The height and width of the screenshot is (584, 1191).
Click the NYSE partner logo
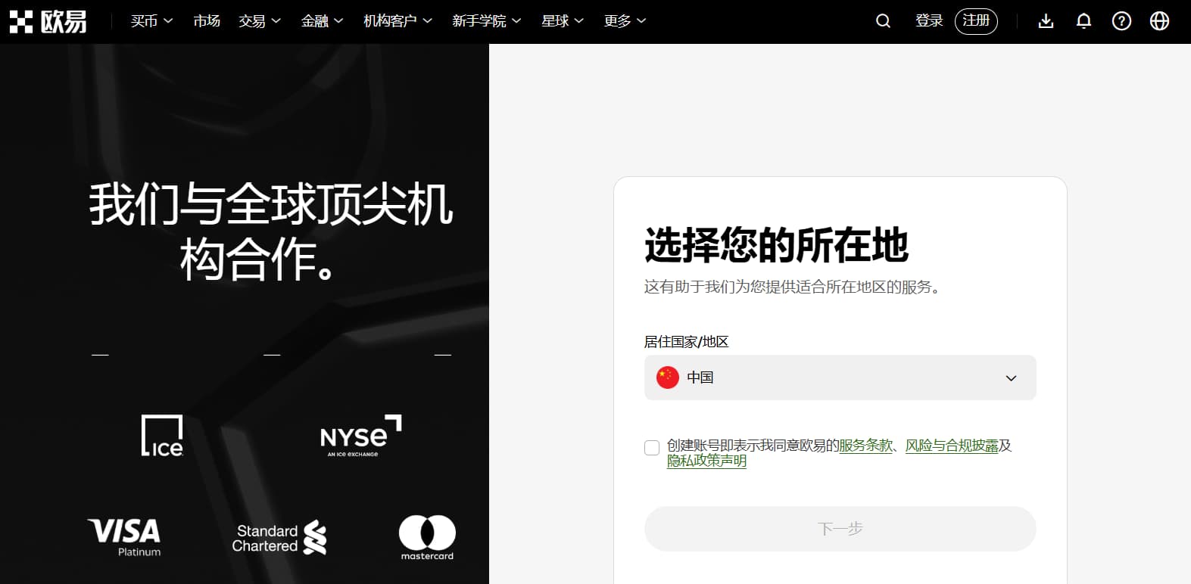(x=360, y=436)
